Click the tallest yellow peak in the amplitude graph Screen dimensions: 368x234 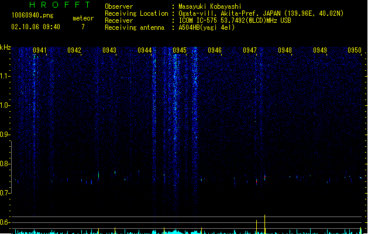264,224
